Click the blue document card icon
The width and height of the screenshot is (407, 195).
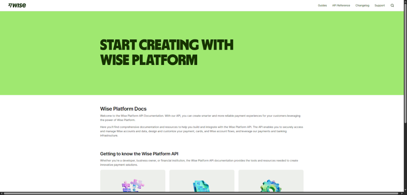pyautogui.click(x=202, y=186)
